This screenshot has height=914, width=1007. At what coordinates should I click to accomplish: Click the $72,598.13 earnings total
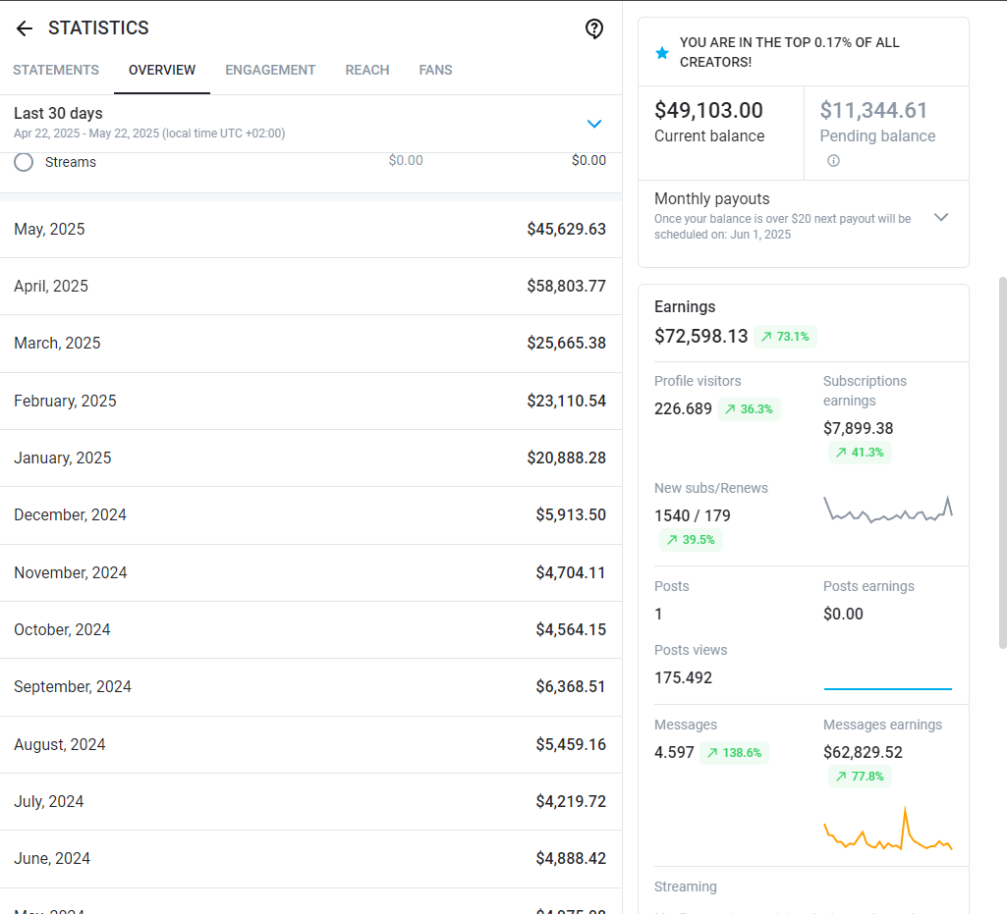701,337
